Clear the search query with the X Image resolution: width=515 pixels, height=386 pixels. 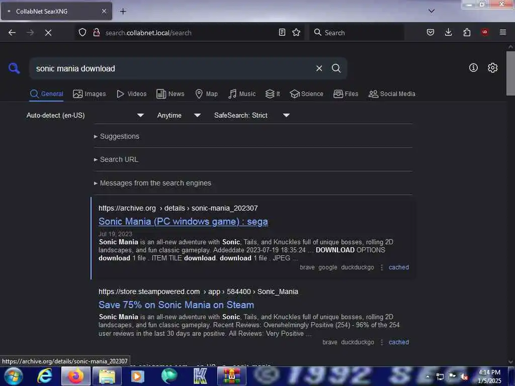click(x=319, y=68)
